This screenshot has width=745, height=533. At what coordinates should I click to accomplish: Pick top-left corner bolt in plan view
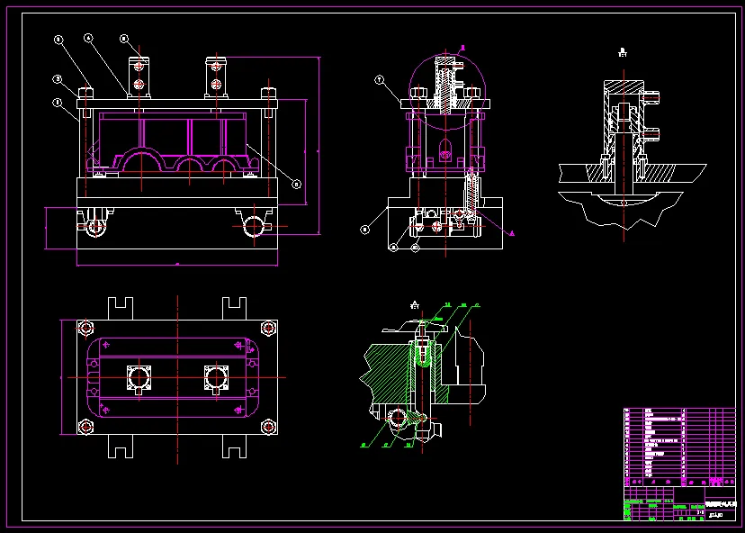pyautogui.click(x=85, y=328)
